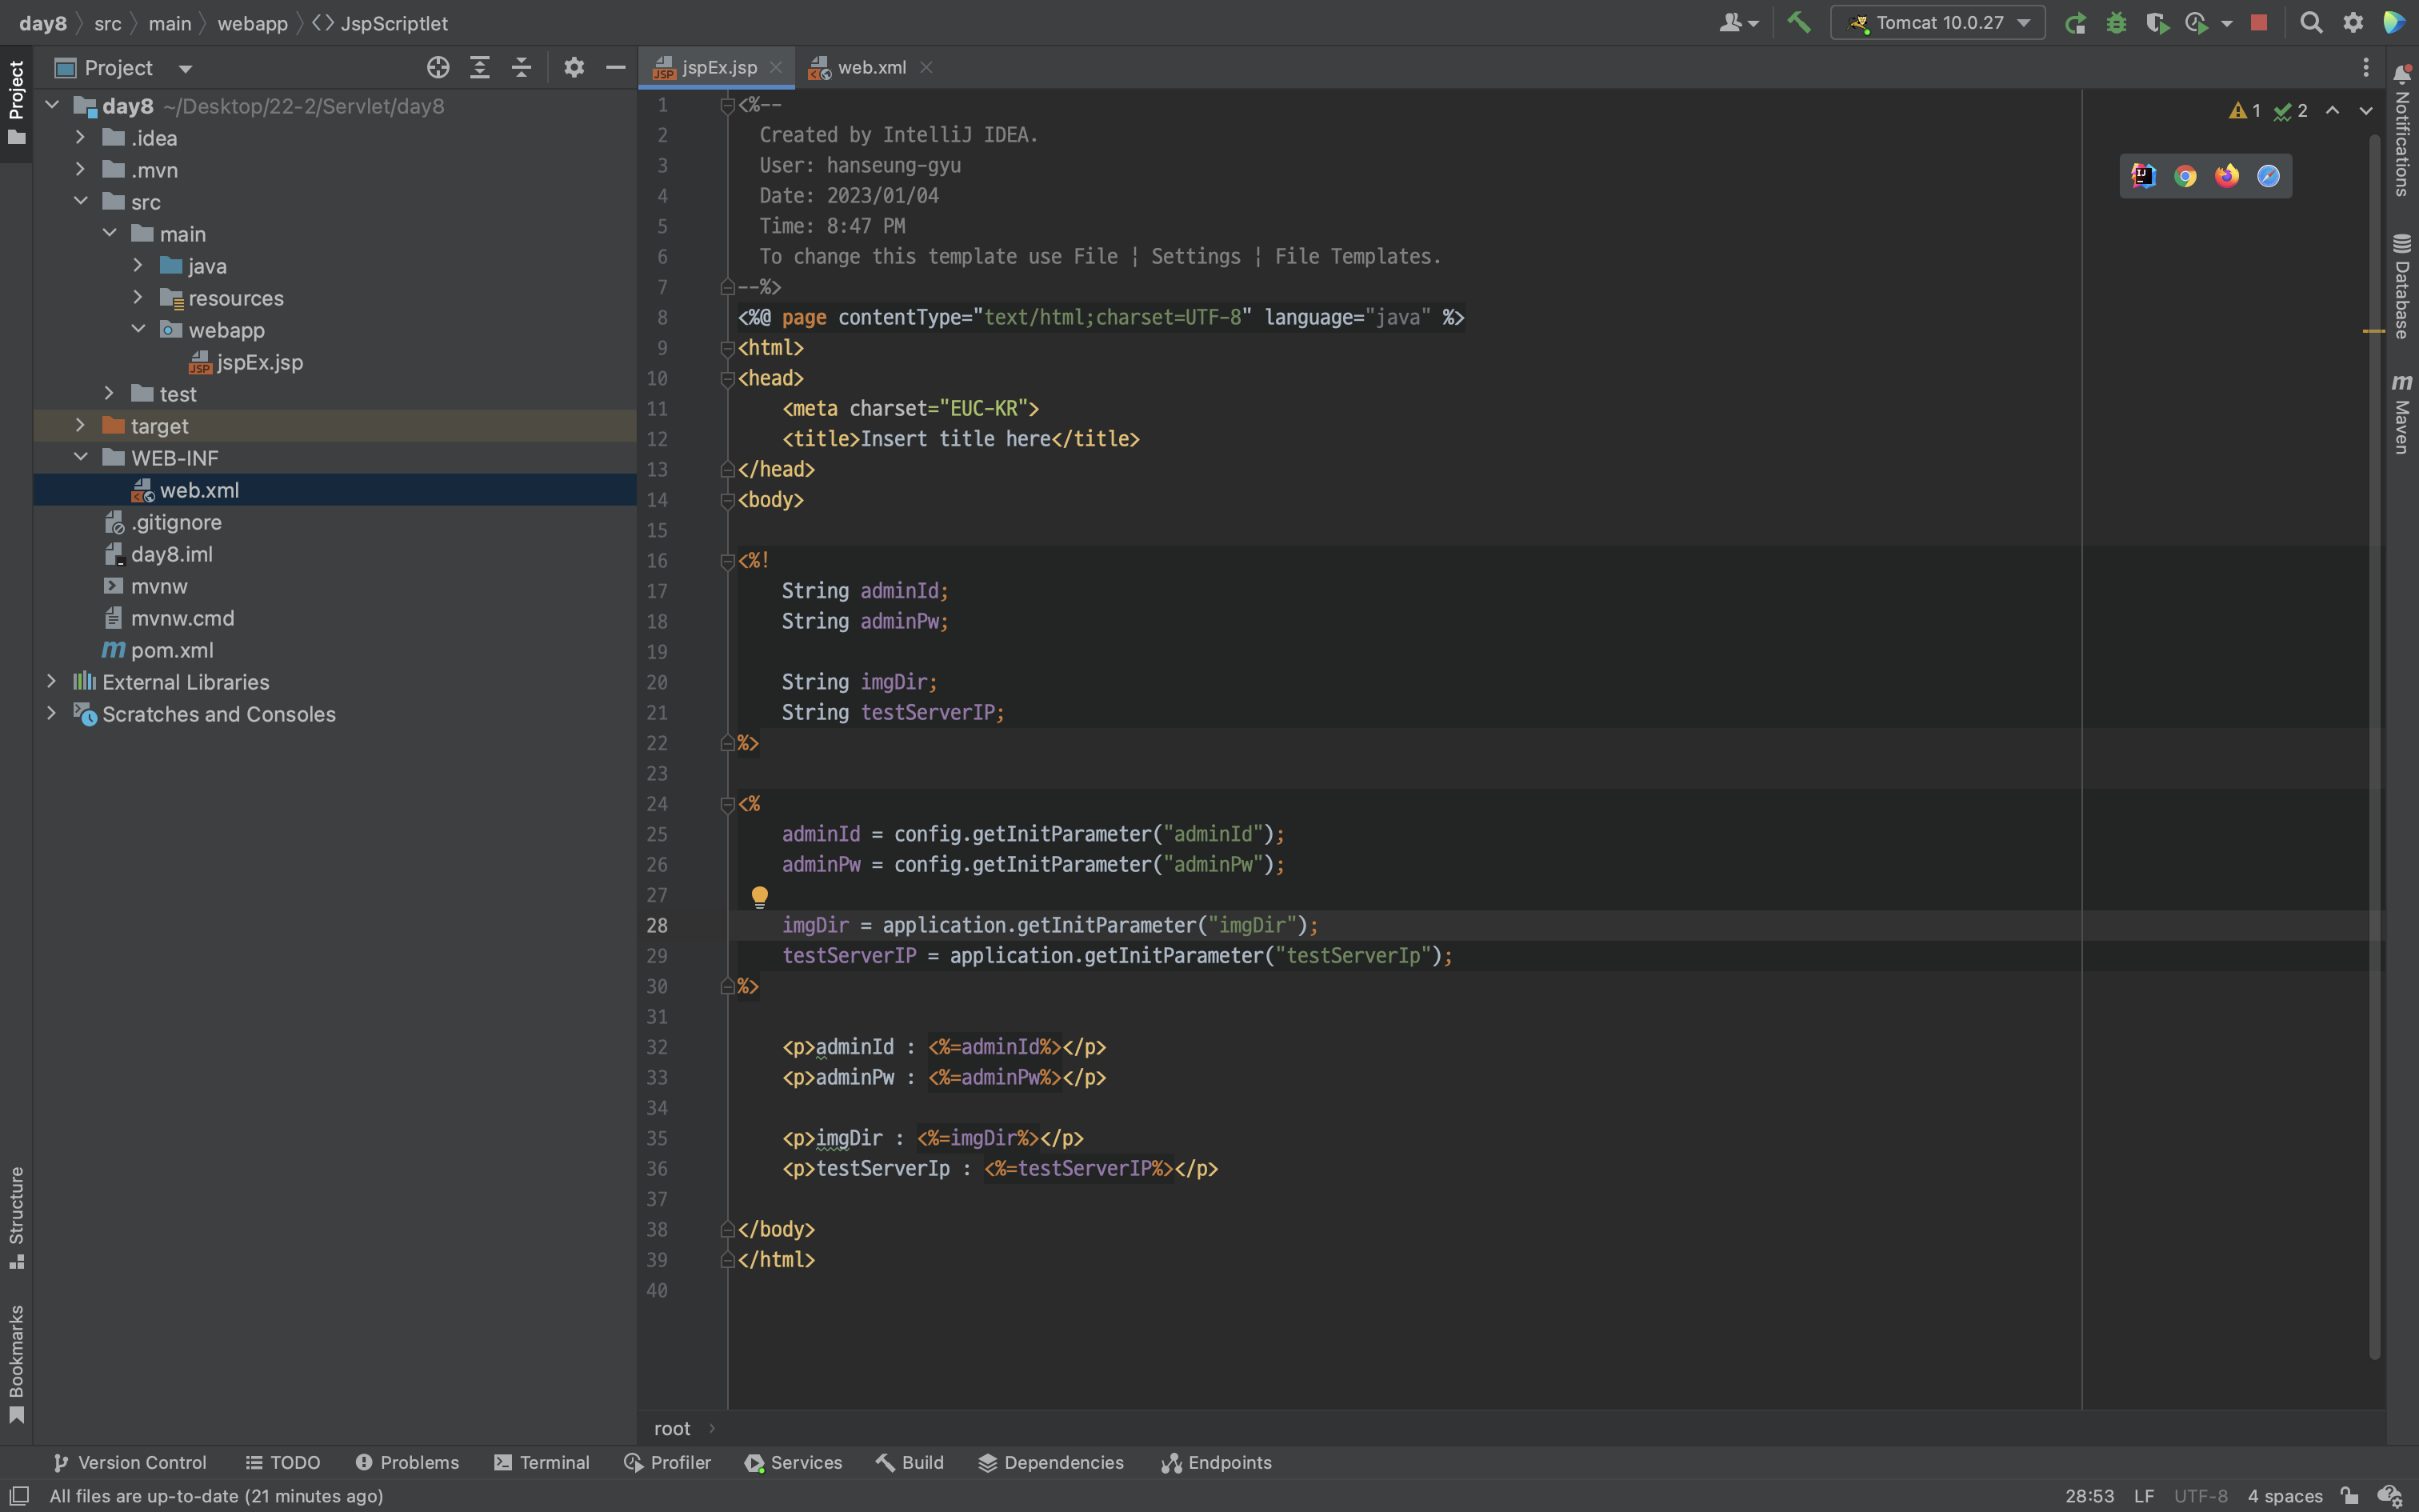This screenshot has width=2419, height=1512.
Task: Open the Tomcat 10.0.27 run configuration dropdown
Action: pyautogui.click(x=1937, y=22)
